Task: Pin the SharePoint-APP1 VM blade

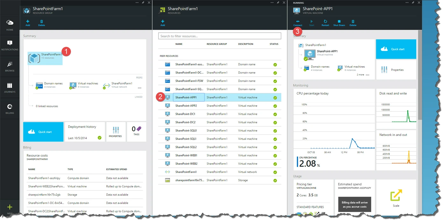Action: click(x=413, y=3)
